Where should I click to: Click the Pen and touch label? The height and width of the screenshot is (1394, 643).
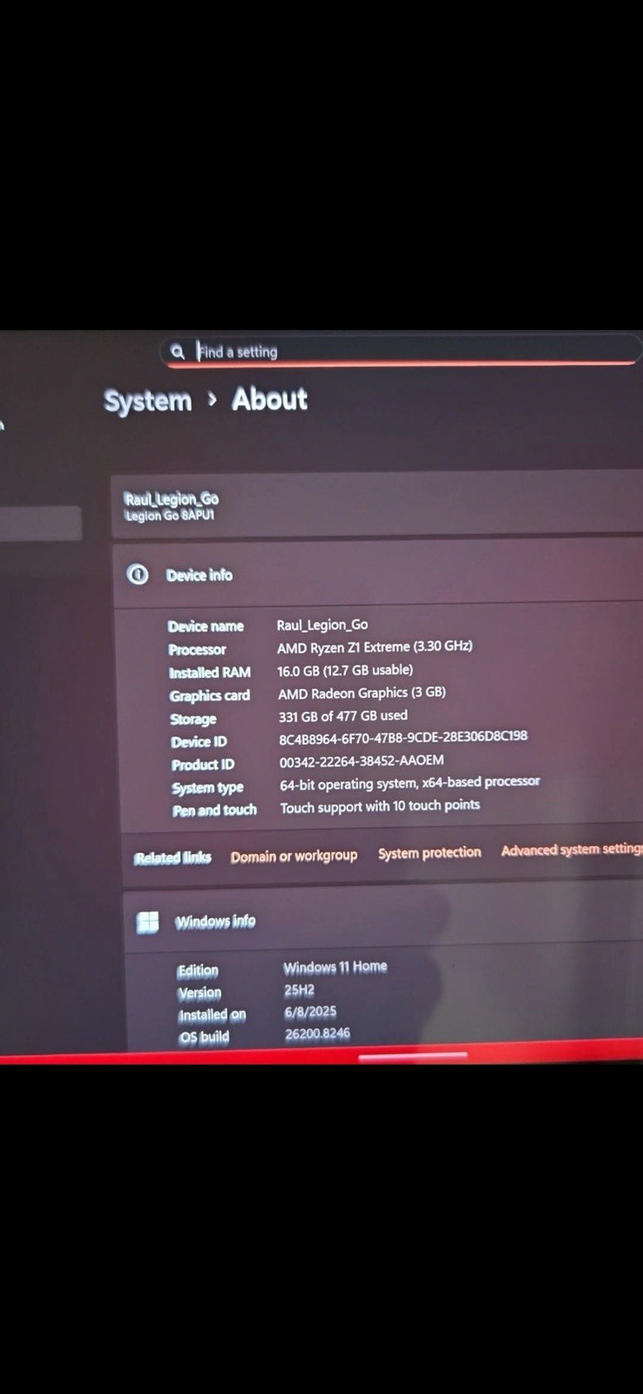click(214, 810)
